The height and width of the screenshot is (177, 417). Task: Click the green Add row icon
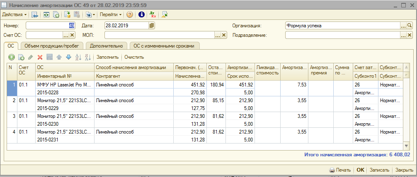coord(12,57)
